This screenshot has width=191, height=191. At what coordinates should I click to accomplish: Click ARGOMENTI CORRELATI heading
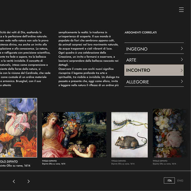tap(141, 32)
